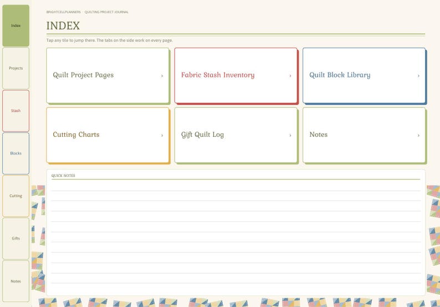The image size is (440, 307).
Task: Click into the Quick Notes lined writing area
Action: tap(236, 237)
